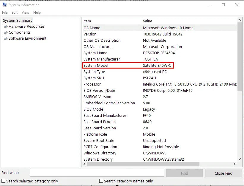Screen dimensions: 244x186
Task: Select the Version row
Action: click(160, 34)
